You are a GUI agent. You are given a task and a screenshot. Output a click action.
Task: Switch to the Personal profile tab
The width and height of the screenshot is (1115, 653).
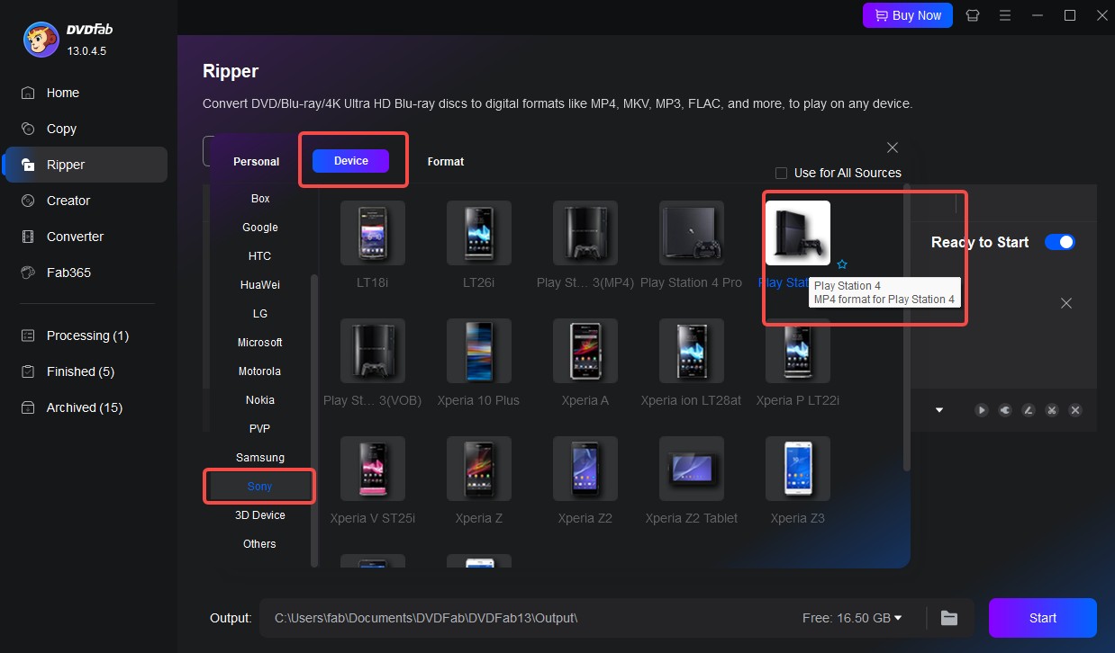click(x=256, y=162)
